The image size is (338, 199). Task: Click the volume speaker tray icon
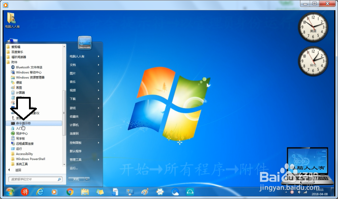tap(299, 192)
